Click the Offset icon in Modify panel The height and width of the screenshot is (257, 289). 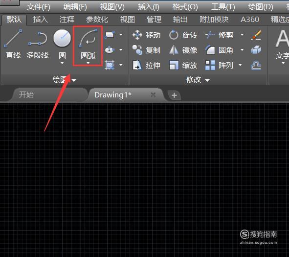pos(256,65)
